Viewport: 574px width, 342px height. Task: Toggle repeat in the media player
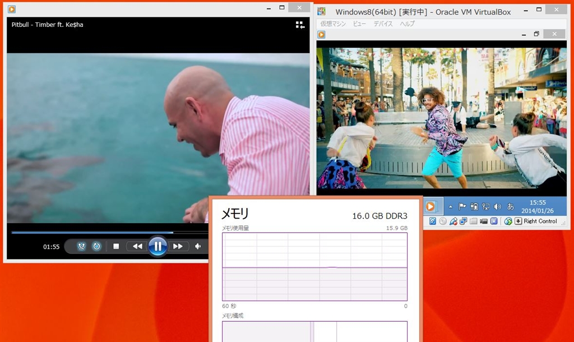pyautogui.click(x=96, y=247)
